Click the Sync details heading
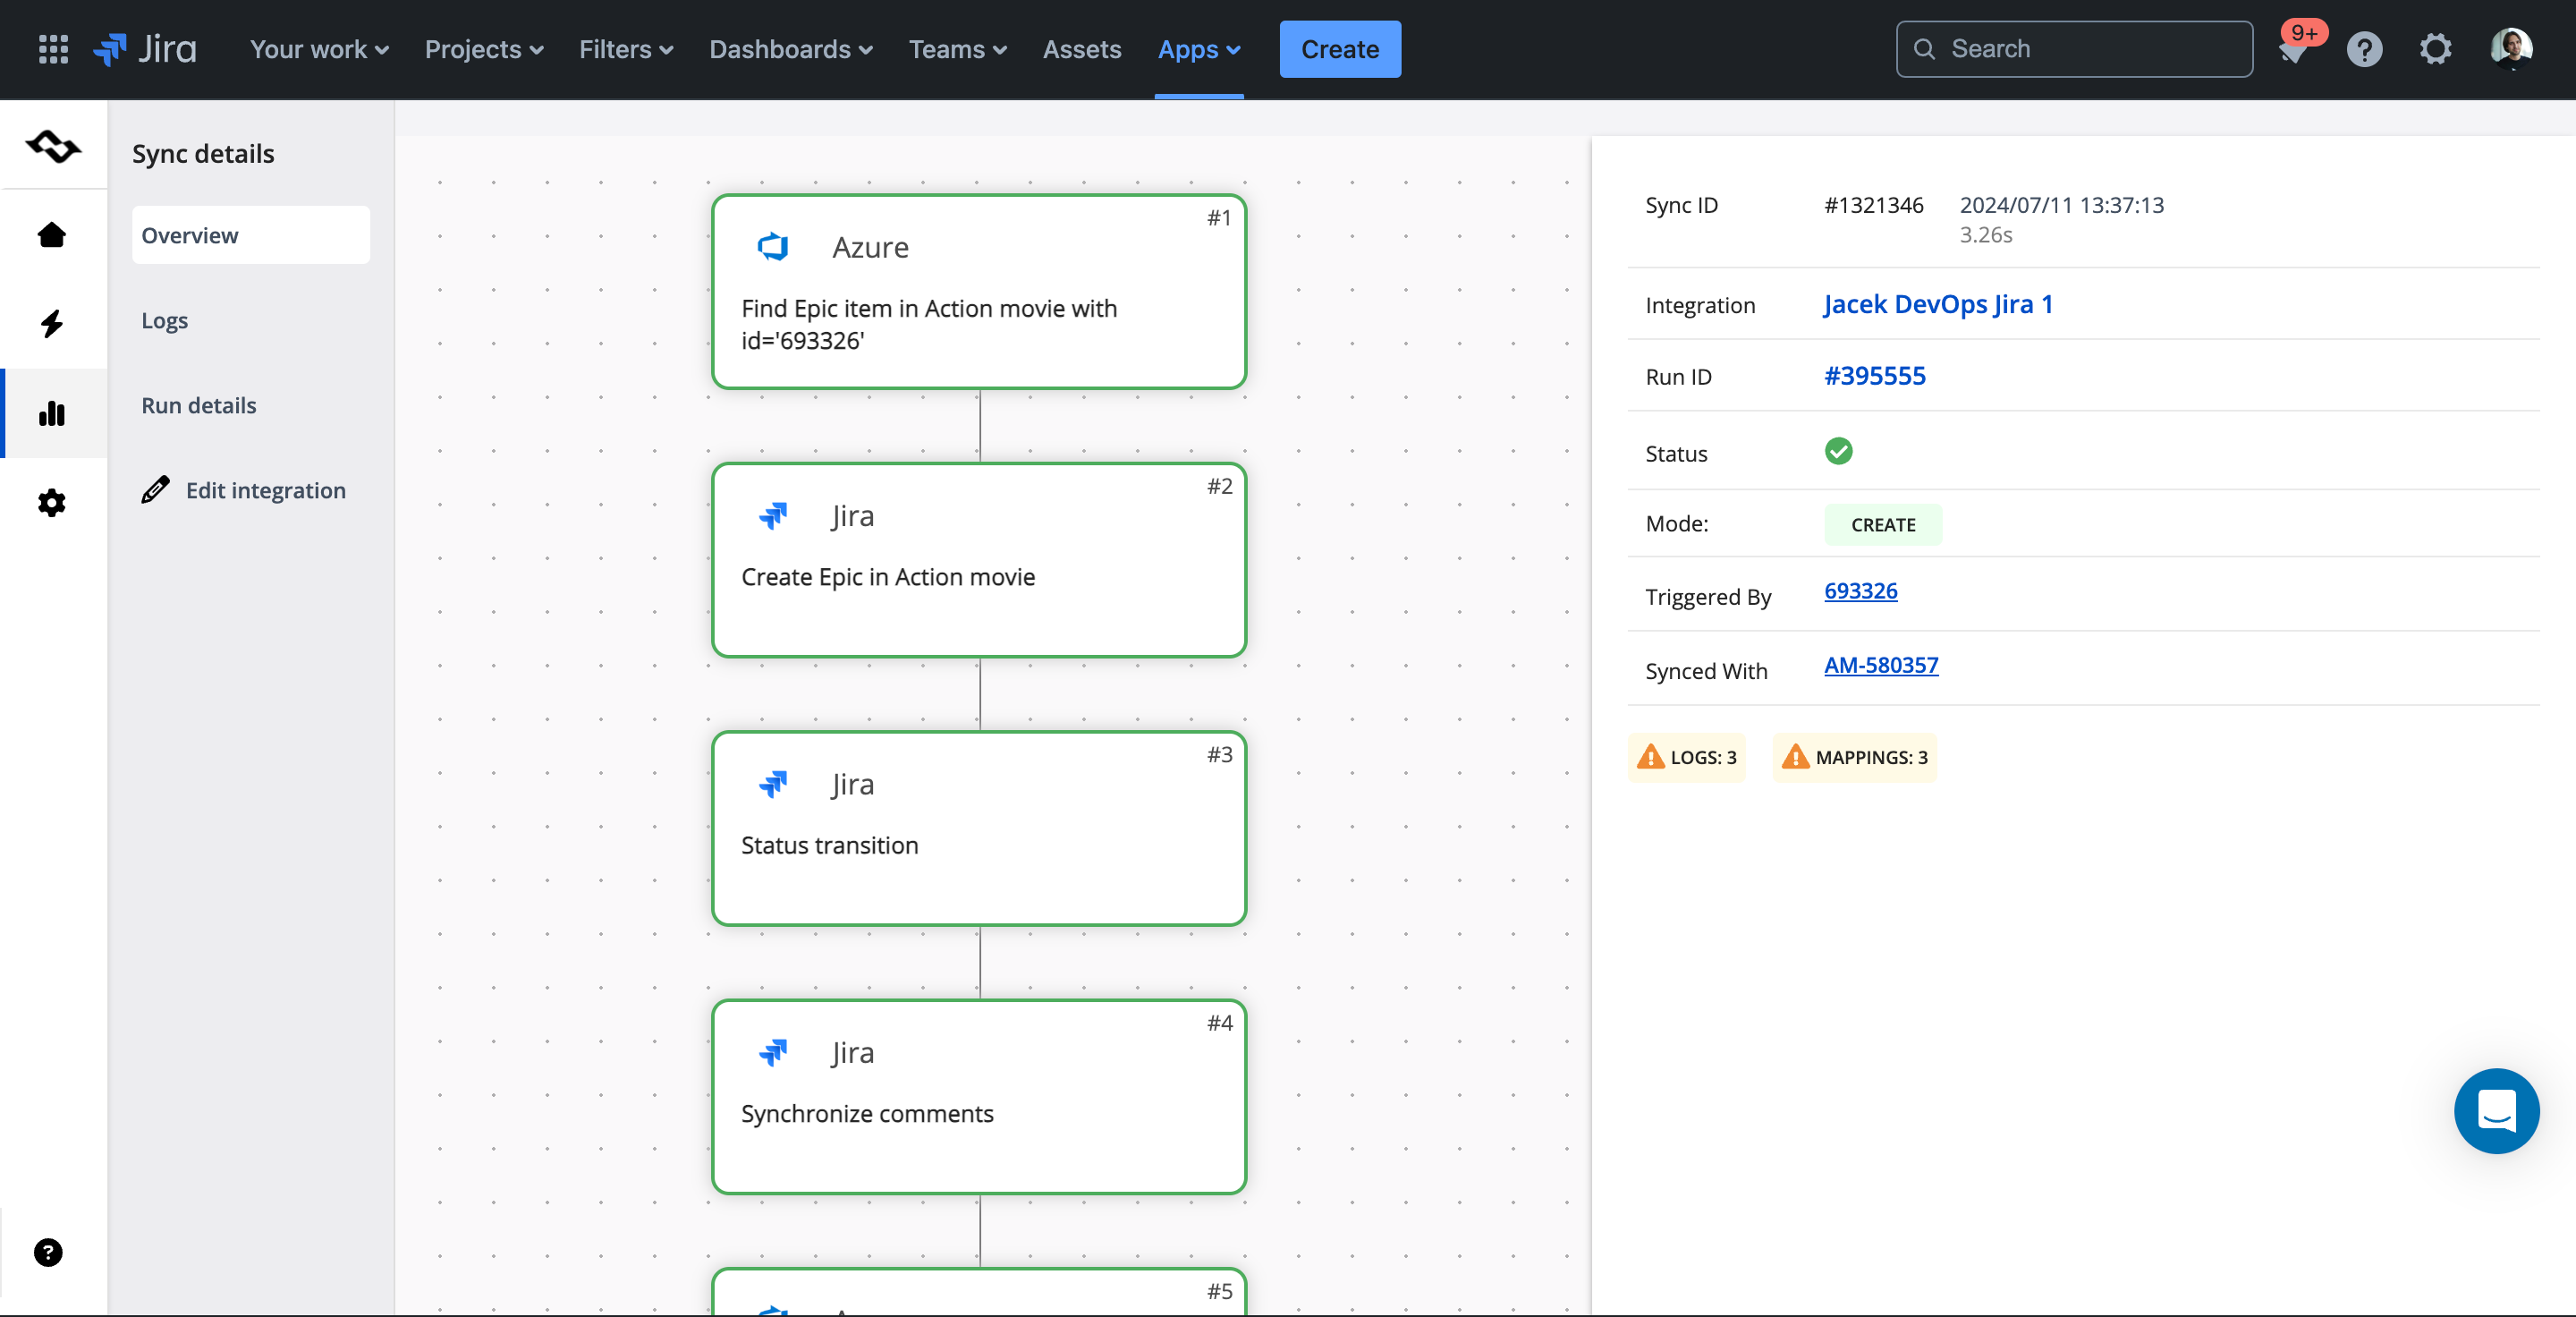This screenshot has height=1317, width=2576. (x=203, y=153)
